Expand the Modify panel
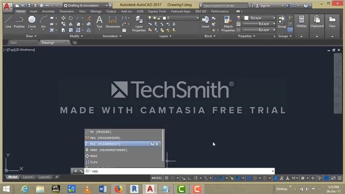 [x=76, y=36]
